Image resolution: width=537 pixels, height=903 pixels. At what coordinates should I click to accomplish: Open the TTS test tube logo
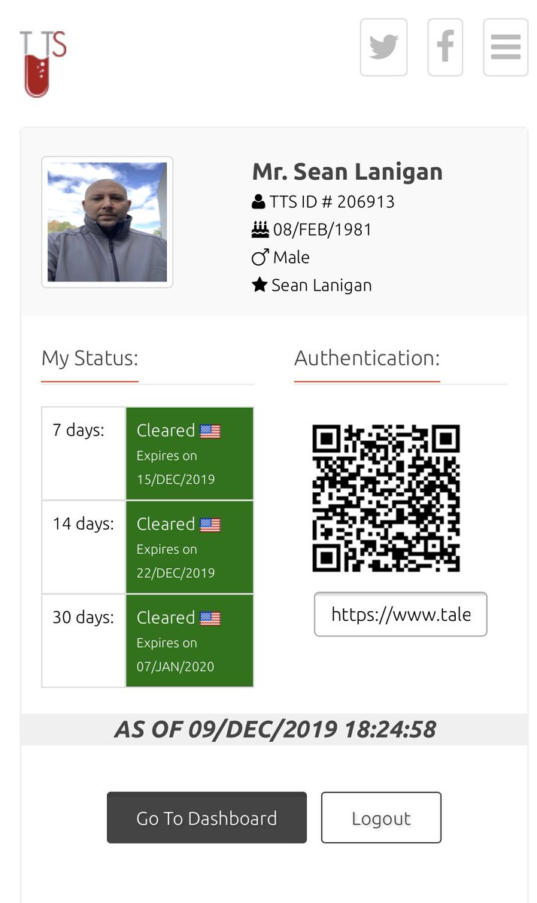point(43,64)
